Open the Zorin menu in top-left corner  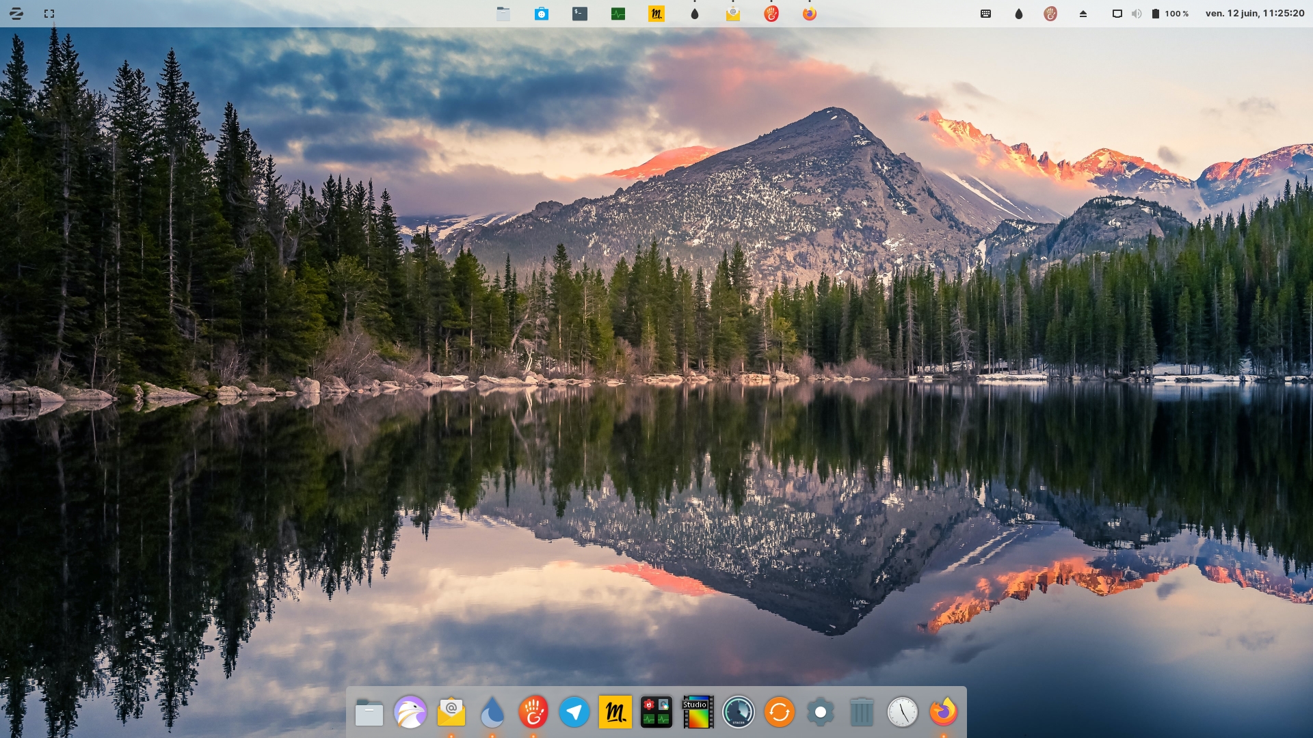(x=16, y=14)
